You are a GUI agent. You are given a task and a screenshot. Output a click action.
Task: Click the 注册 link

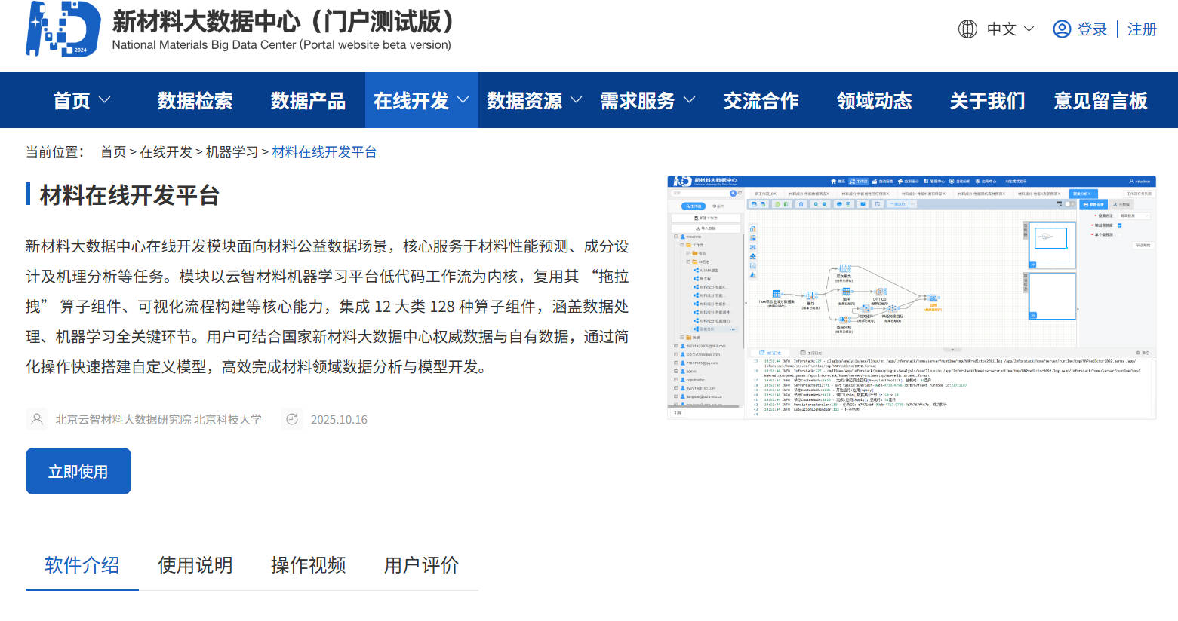1141,29
